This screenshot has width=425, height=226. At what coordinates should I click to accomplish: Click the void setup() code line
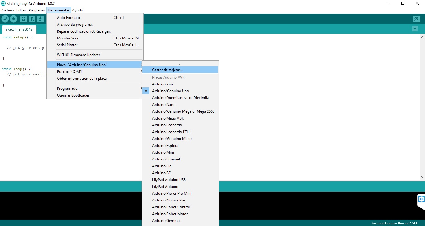tap(18, 38)
